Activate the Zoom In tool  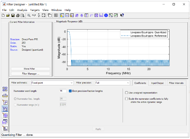pos(29,15)
